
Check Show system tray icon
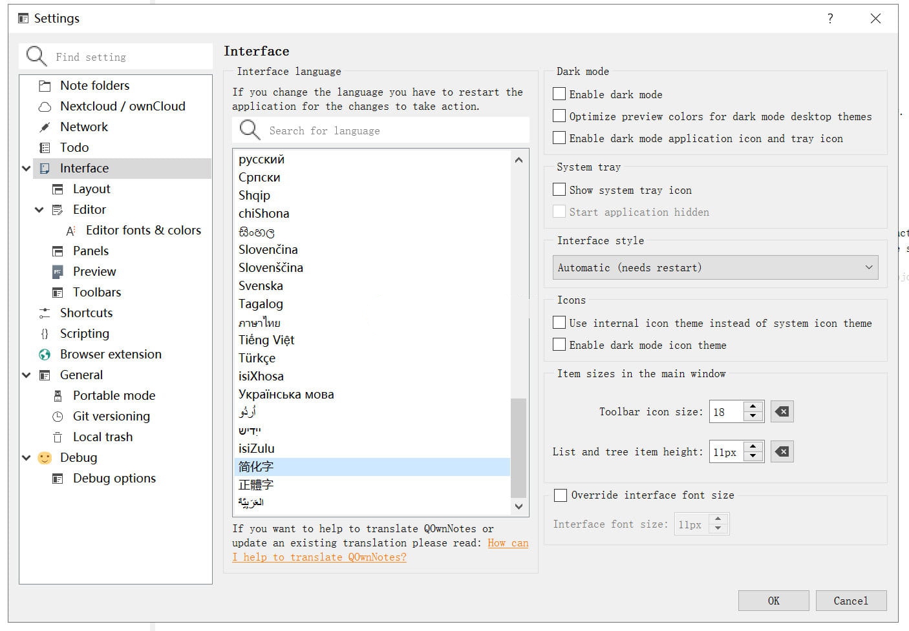pyautogui.click(x=559, y=189)
